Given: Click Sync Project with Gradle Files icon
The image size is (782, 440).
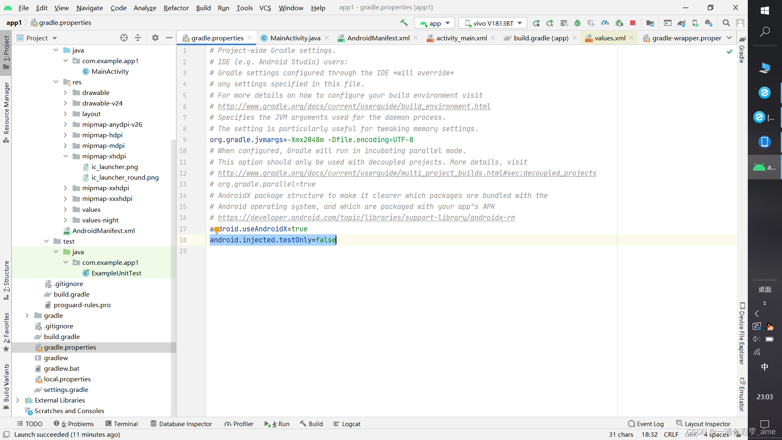Looking at the screenshot, I should 681,23.
